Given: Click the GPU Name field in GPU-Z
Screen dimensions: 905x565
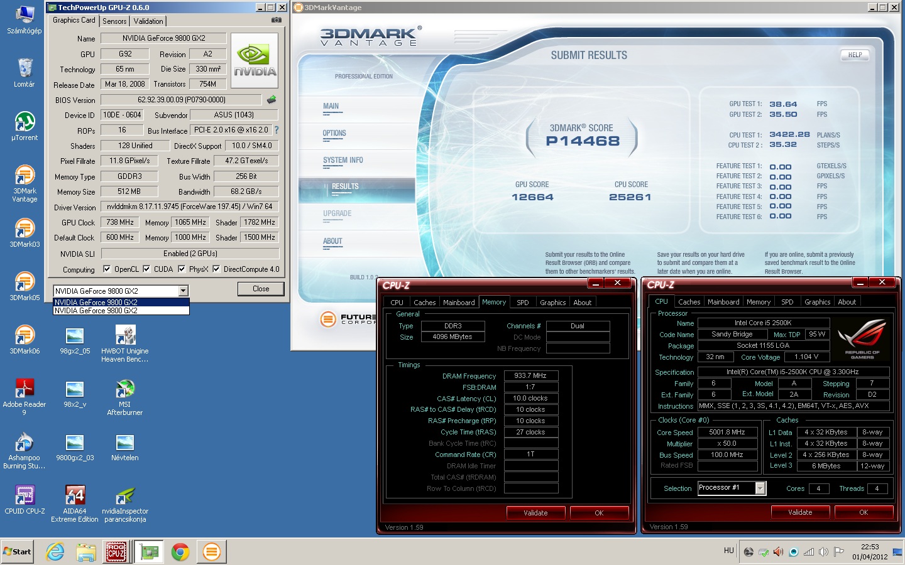Looking at the screenshot, I should [164, 38].
